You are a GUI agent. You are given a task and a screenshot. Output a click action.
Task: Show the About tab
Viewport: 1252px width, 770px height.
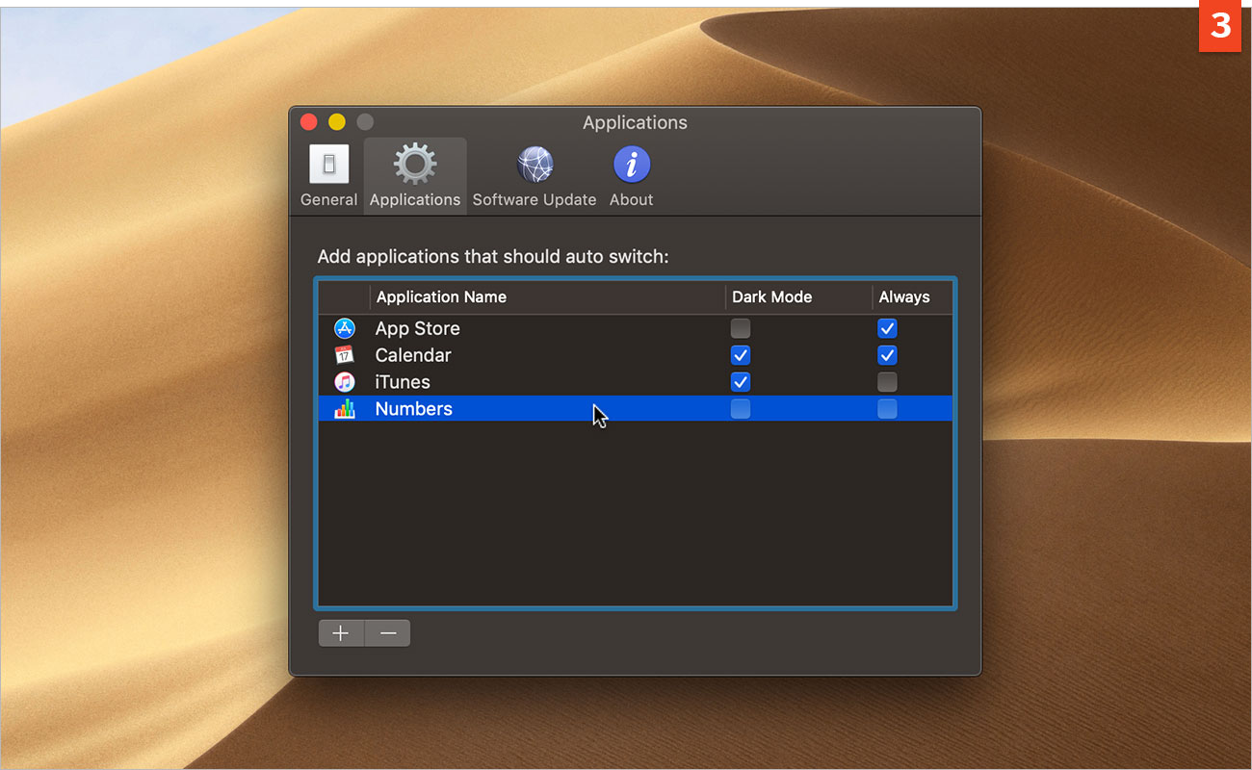(632, 175)
